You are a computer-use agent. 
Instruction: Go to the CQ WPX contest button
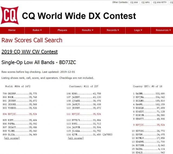pyautogui.click(x=145, y=2)
